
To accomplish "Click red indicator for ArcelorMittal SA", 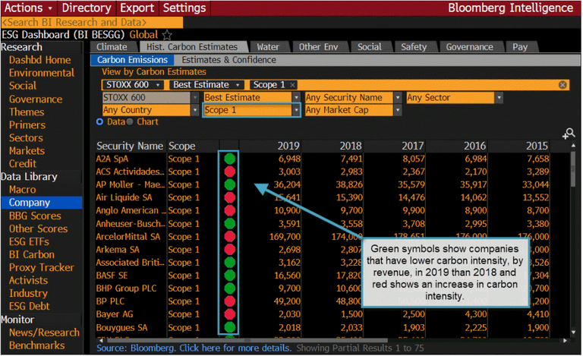I will coord(230,237).
